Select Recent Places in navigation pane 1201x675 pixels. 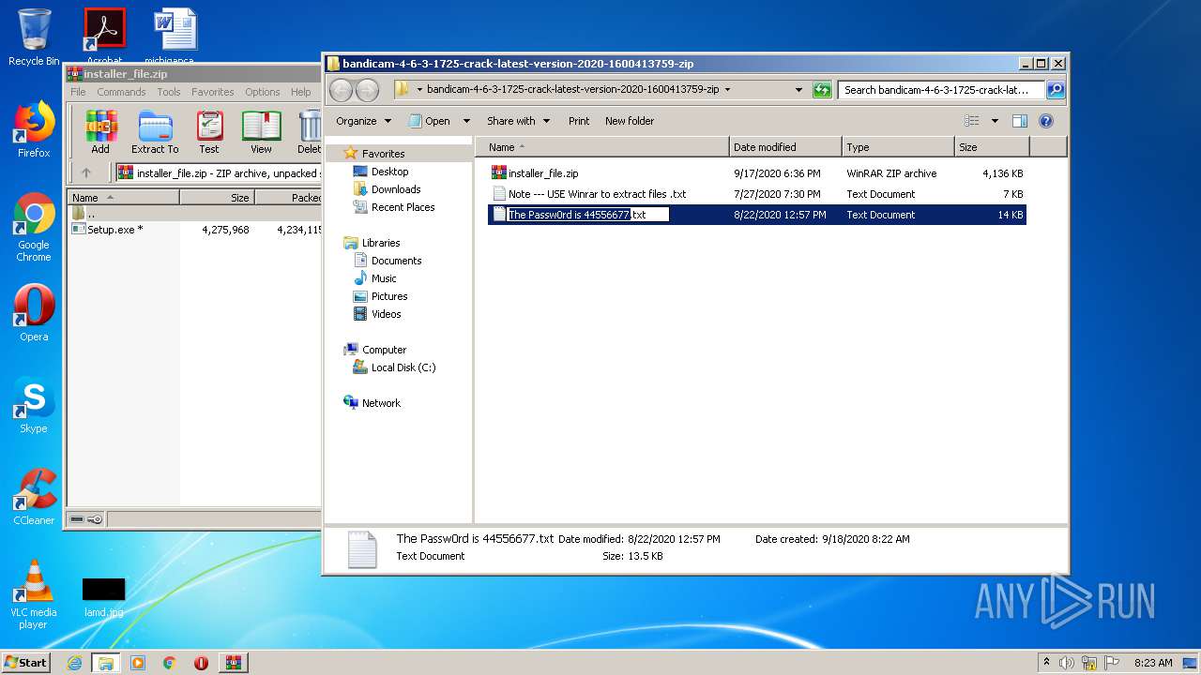(394, 207)
